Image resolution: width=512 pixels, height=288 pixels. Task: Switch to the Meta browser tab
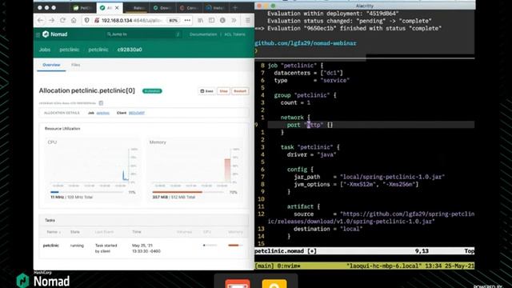215,8
